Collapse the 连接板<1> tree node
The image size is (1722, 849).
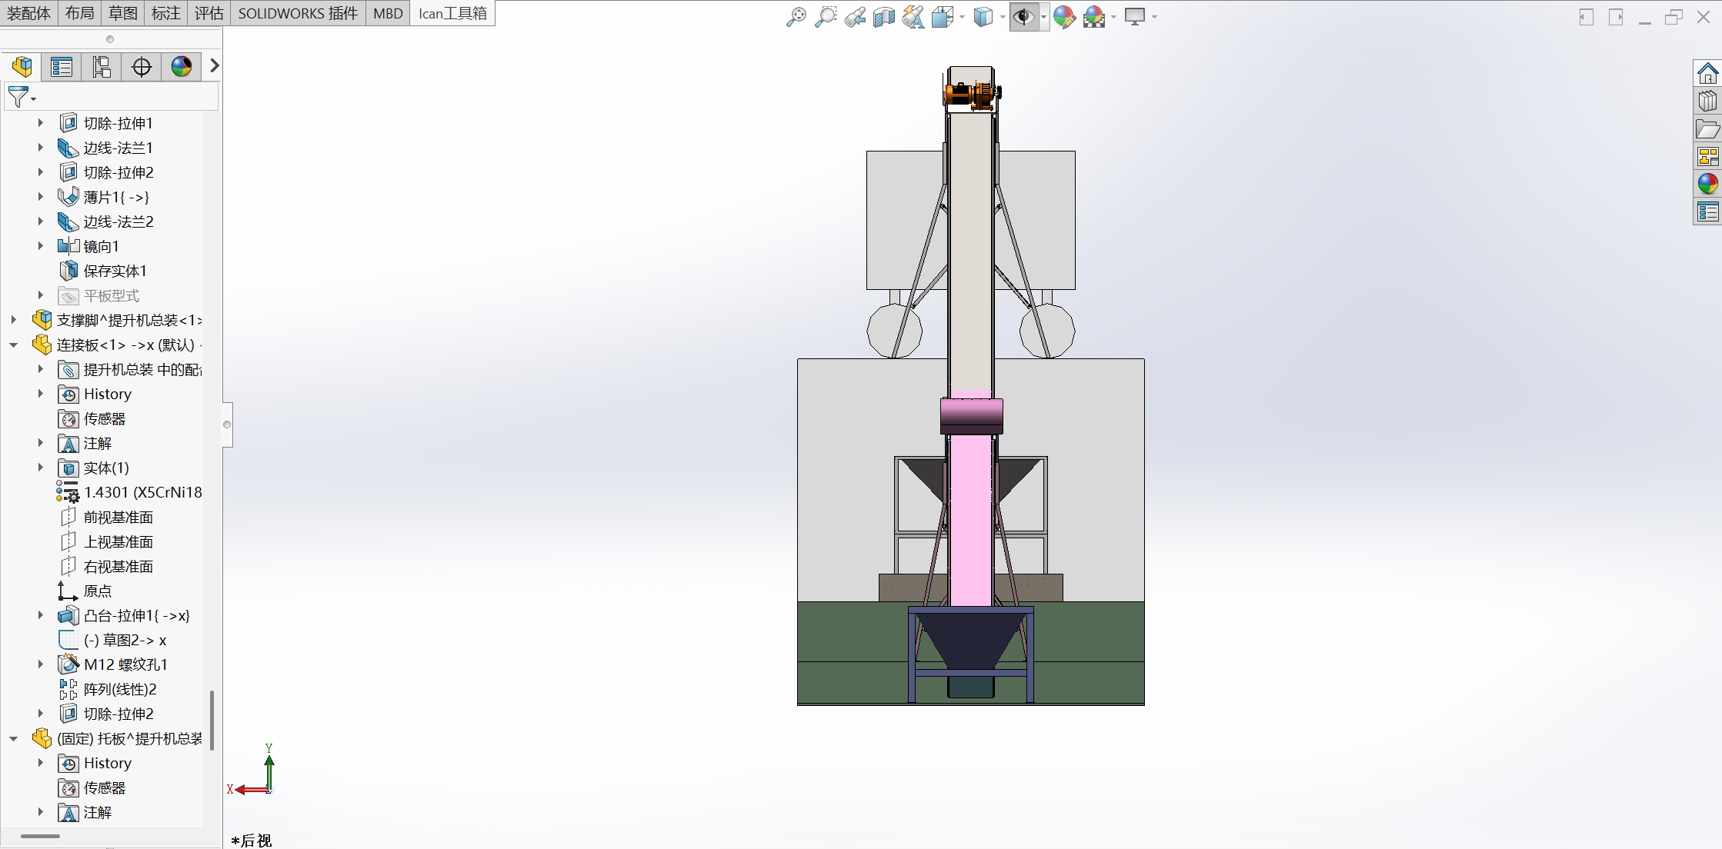(14, 345)
